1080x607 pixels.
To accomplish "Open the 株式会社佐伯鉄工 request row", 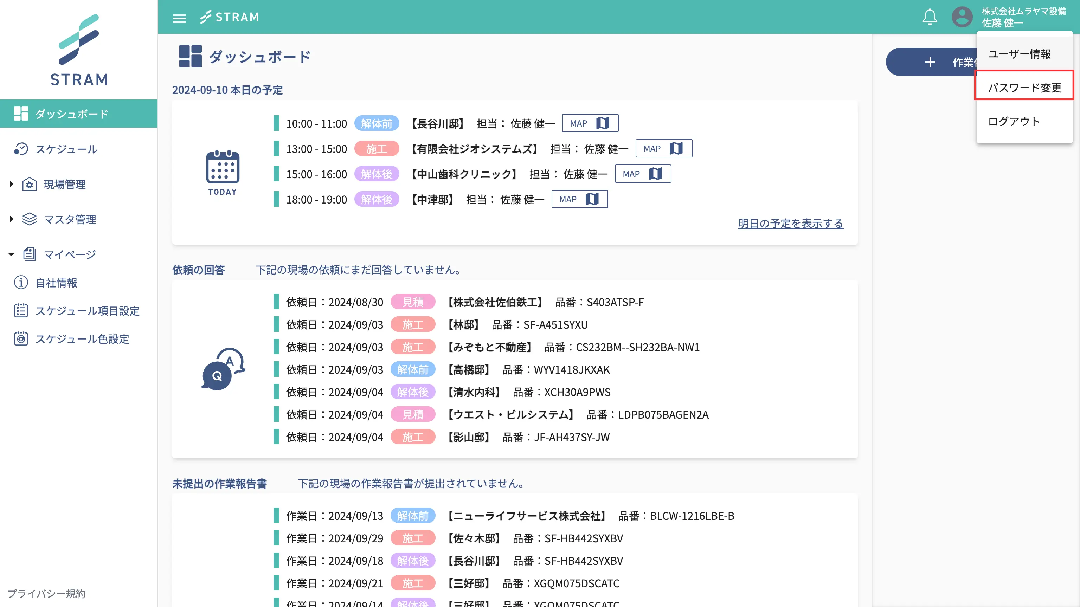I will tap(495, 302).
